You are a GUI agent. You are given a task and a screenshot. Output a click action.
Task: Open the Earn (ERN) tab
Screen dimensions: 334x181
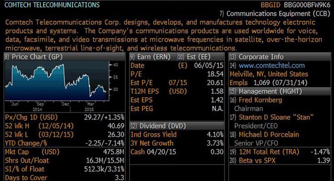click(150, 57)
